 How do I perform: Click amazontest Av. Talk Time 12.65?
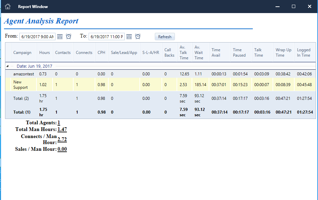click(184, 74)
